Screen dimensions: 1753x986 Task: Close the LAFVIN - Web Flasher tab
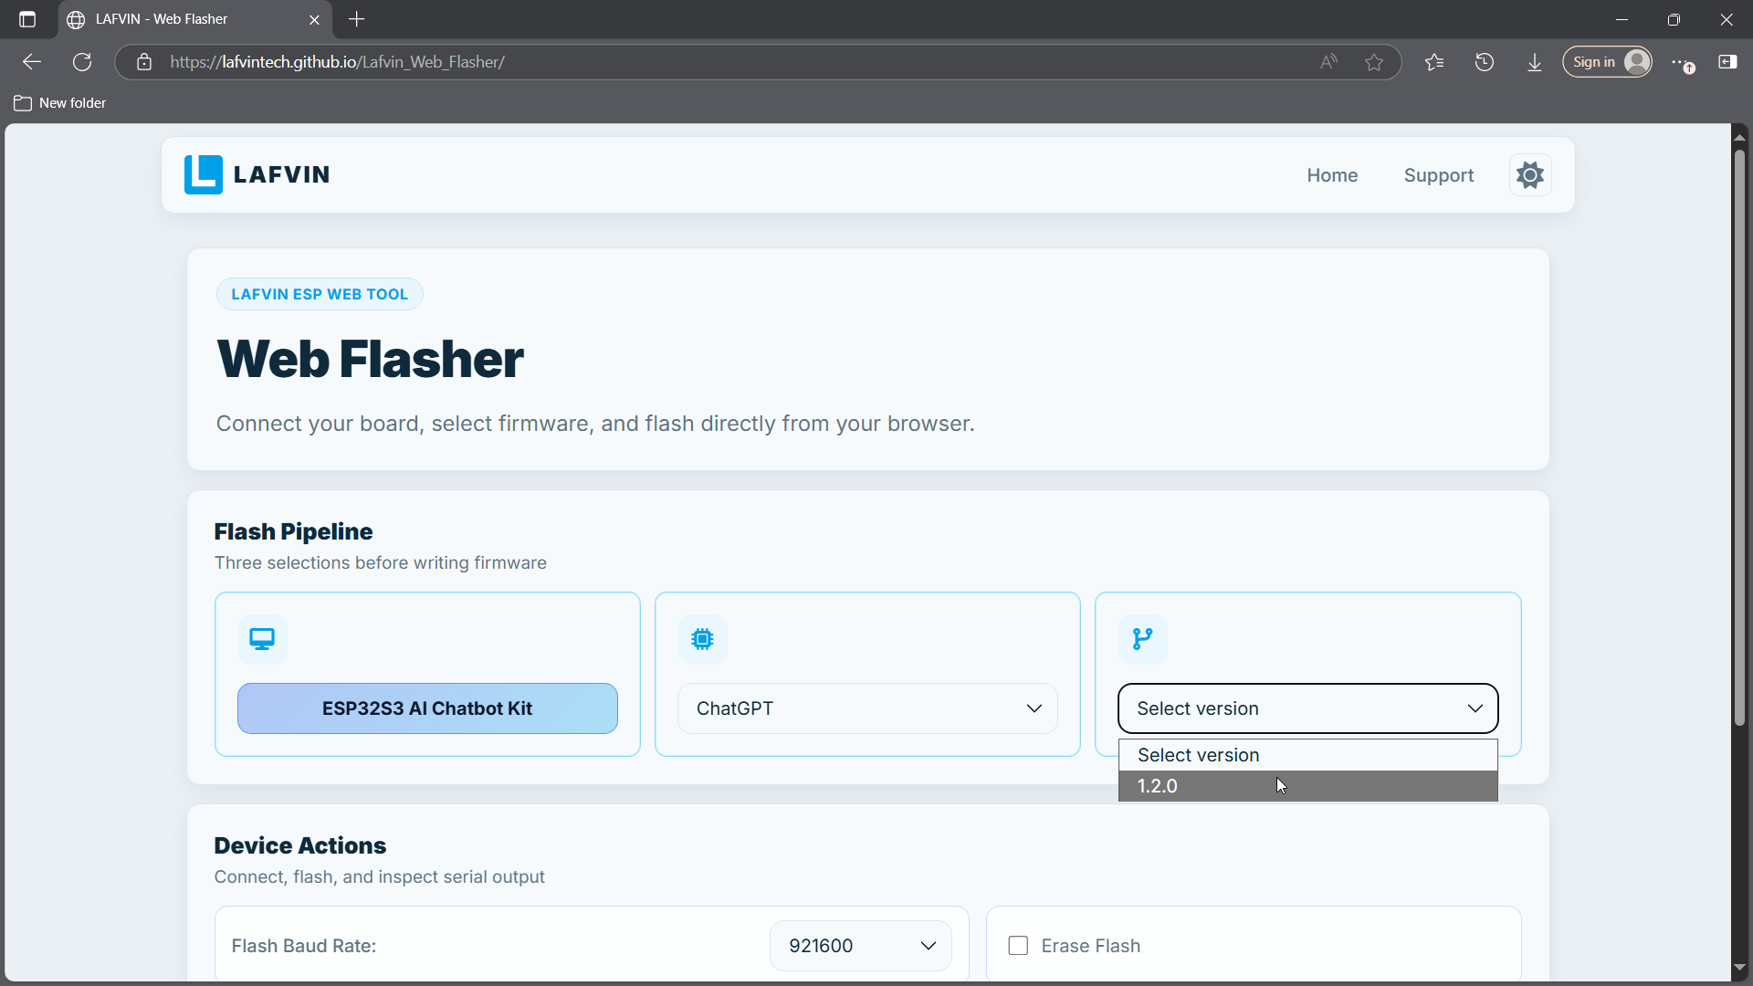click(x=314, y=19)
